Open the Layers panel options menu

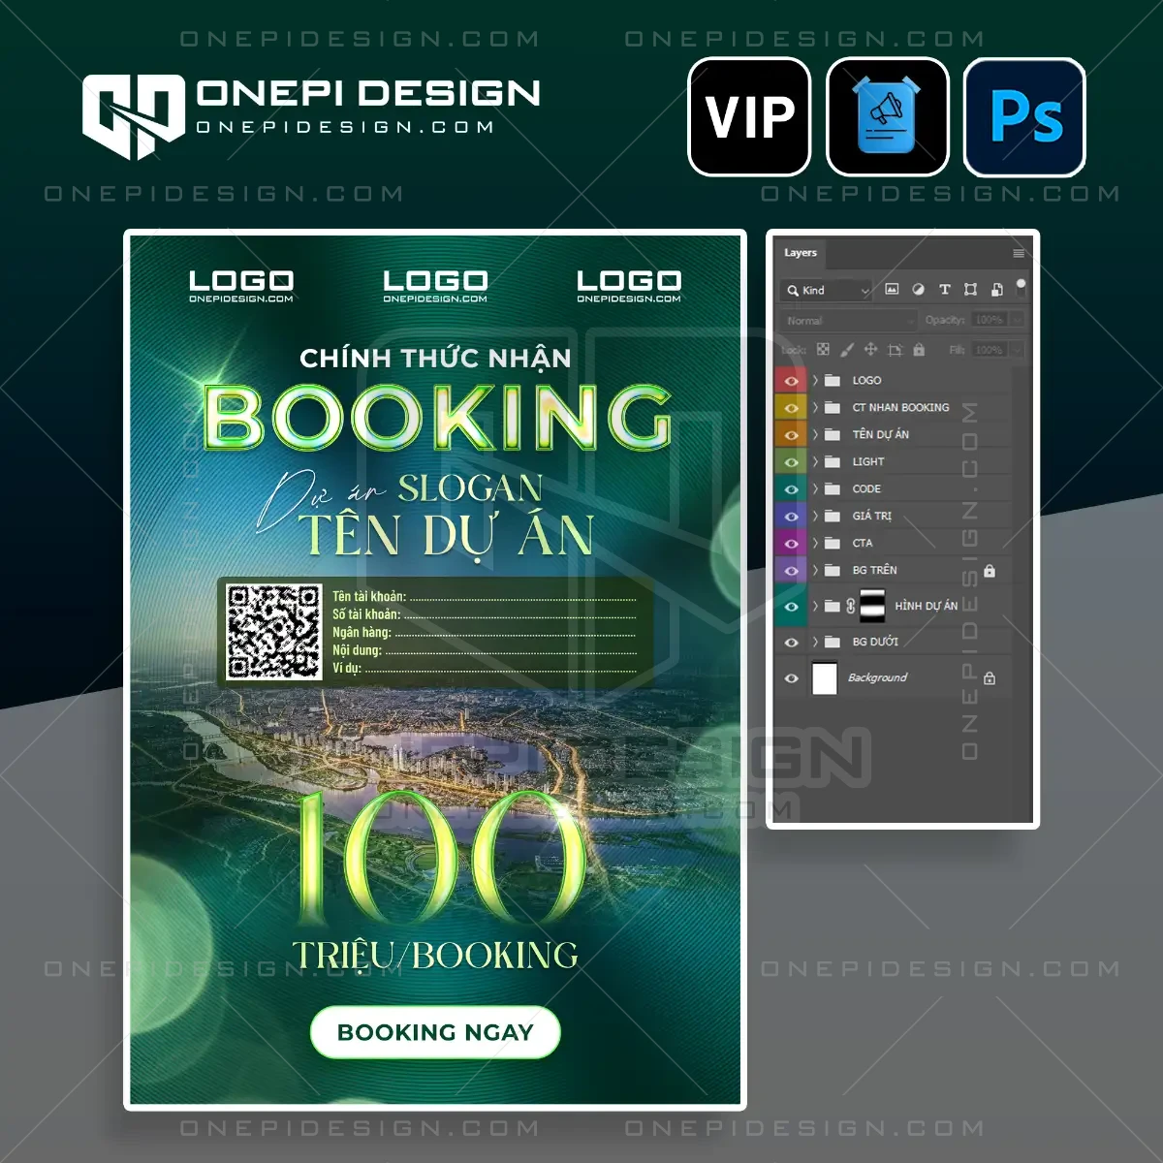[x=1018, y=253]
